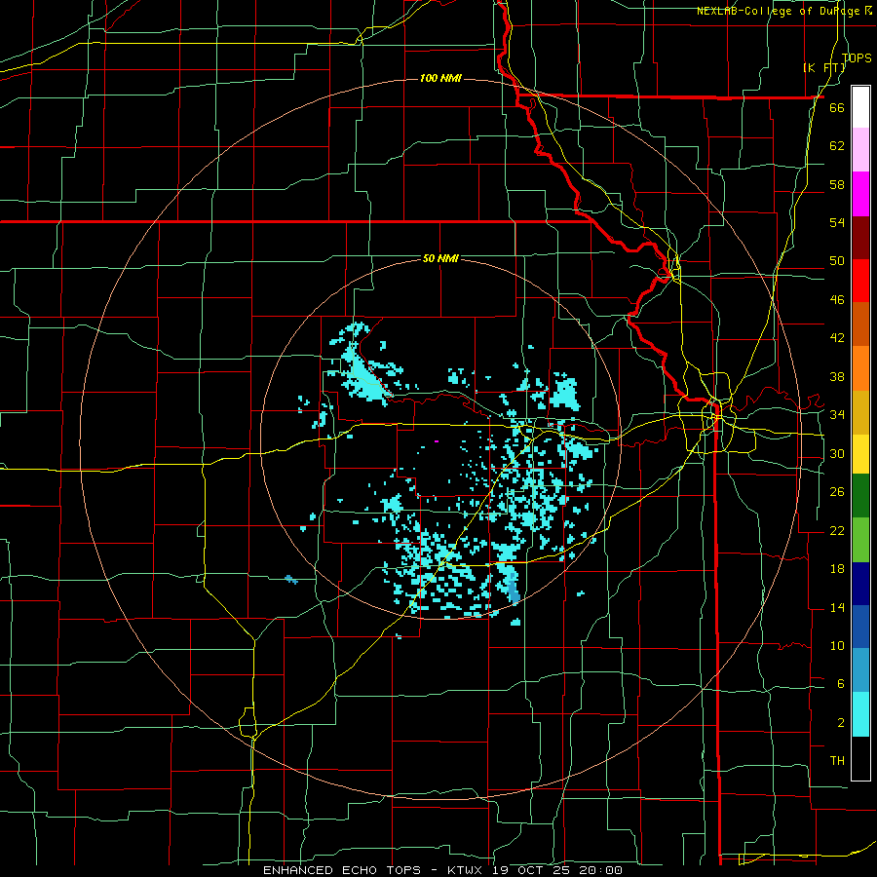877x877 pixels.
Task: Click the light blue swatch beside 6
Action: click(x=860, y=670)
